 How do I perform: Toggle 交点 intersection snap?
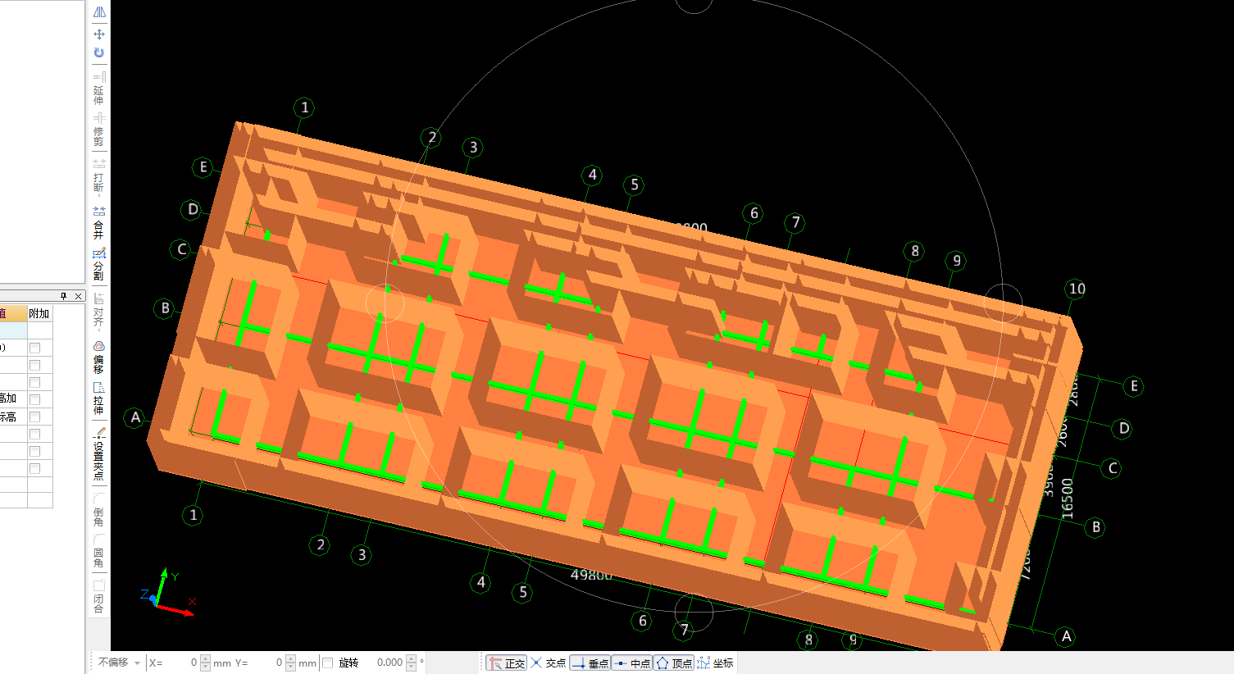tap(549, 663)
